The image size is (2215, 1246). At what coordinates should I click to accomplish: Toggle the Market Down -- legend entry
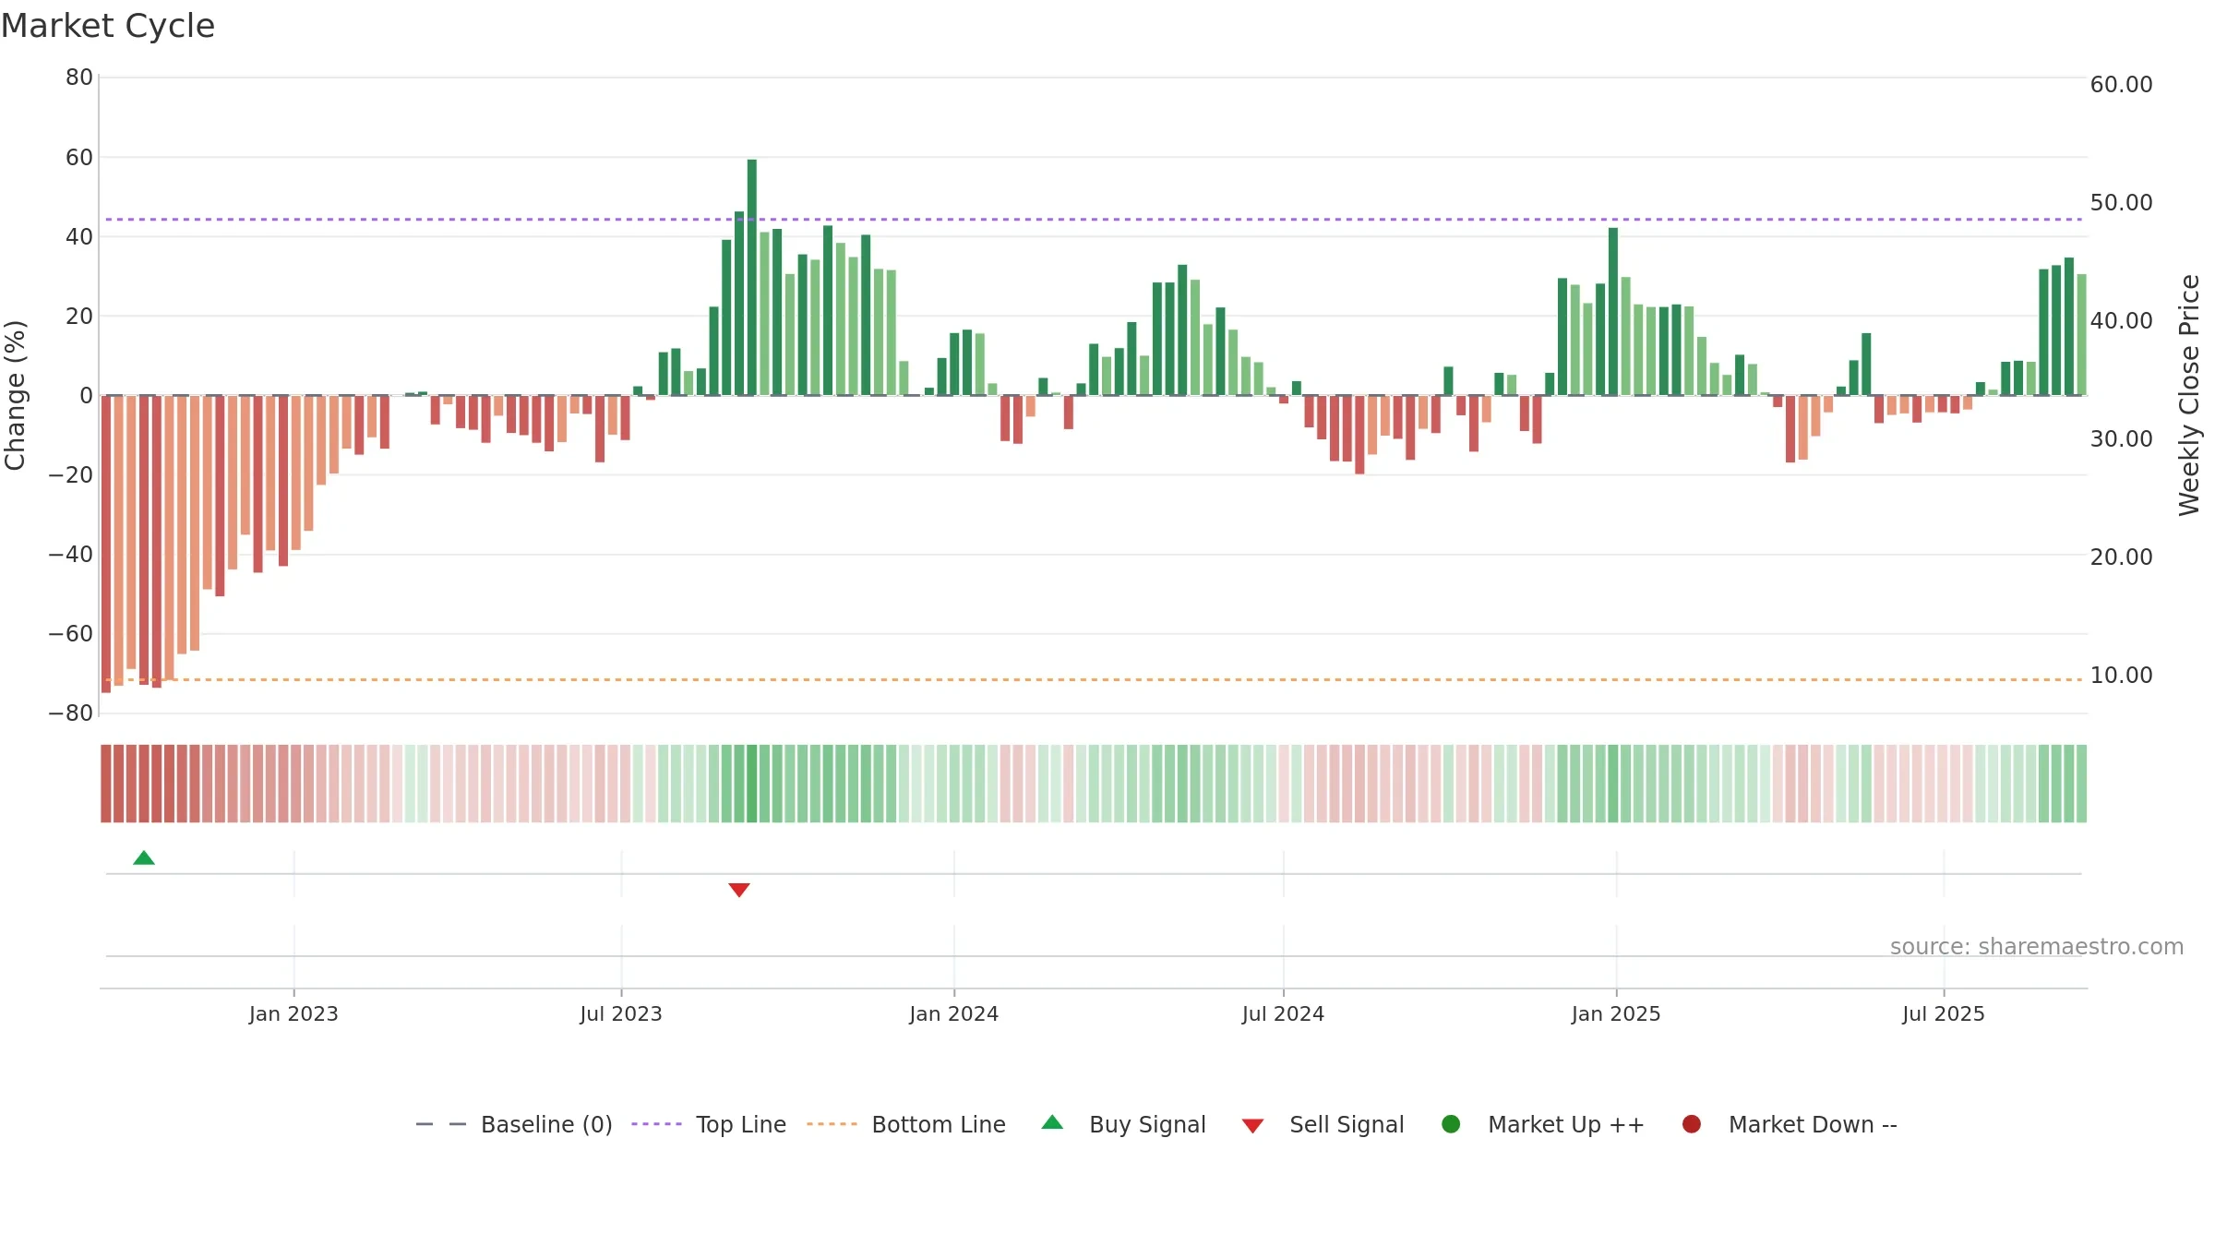1790,1124
